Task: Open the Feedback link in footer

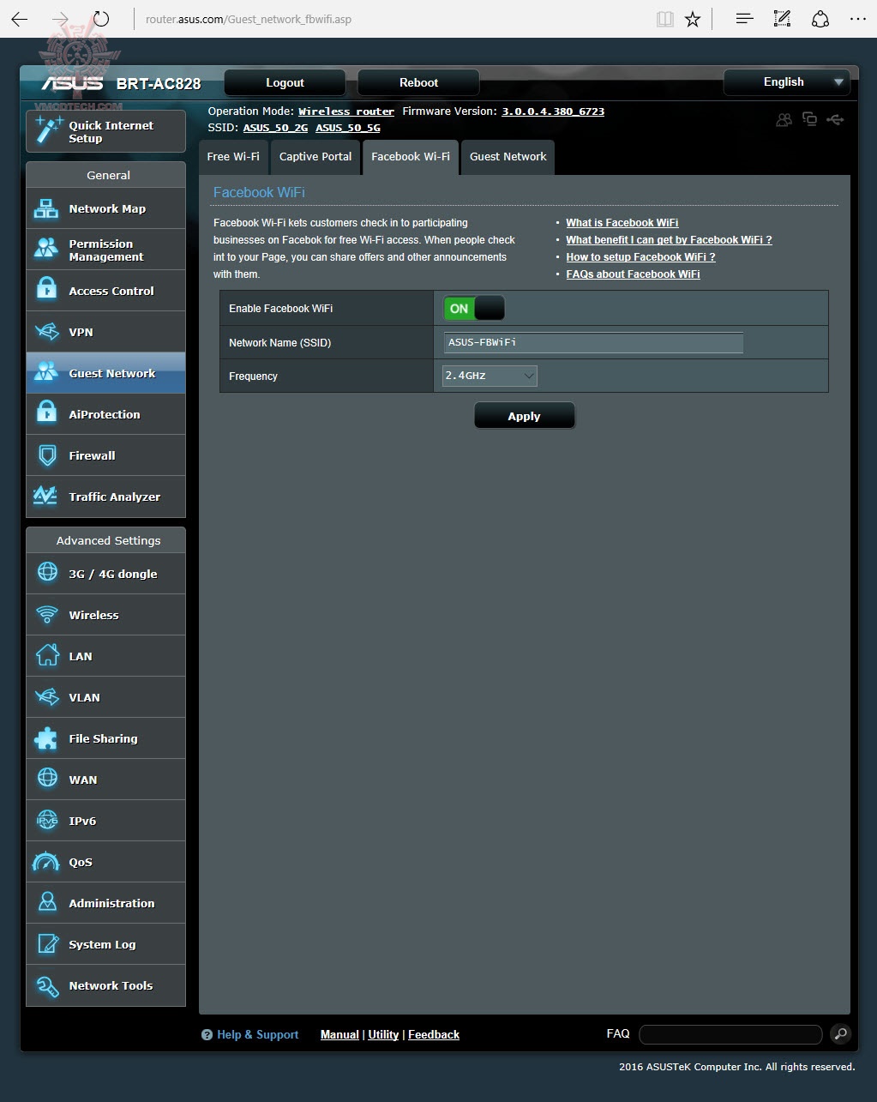Action: (434, 1035)
